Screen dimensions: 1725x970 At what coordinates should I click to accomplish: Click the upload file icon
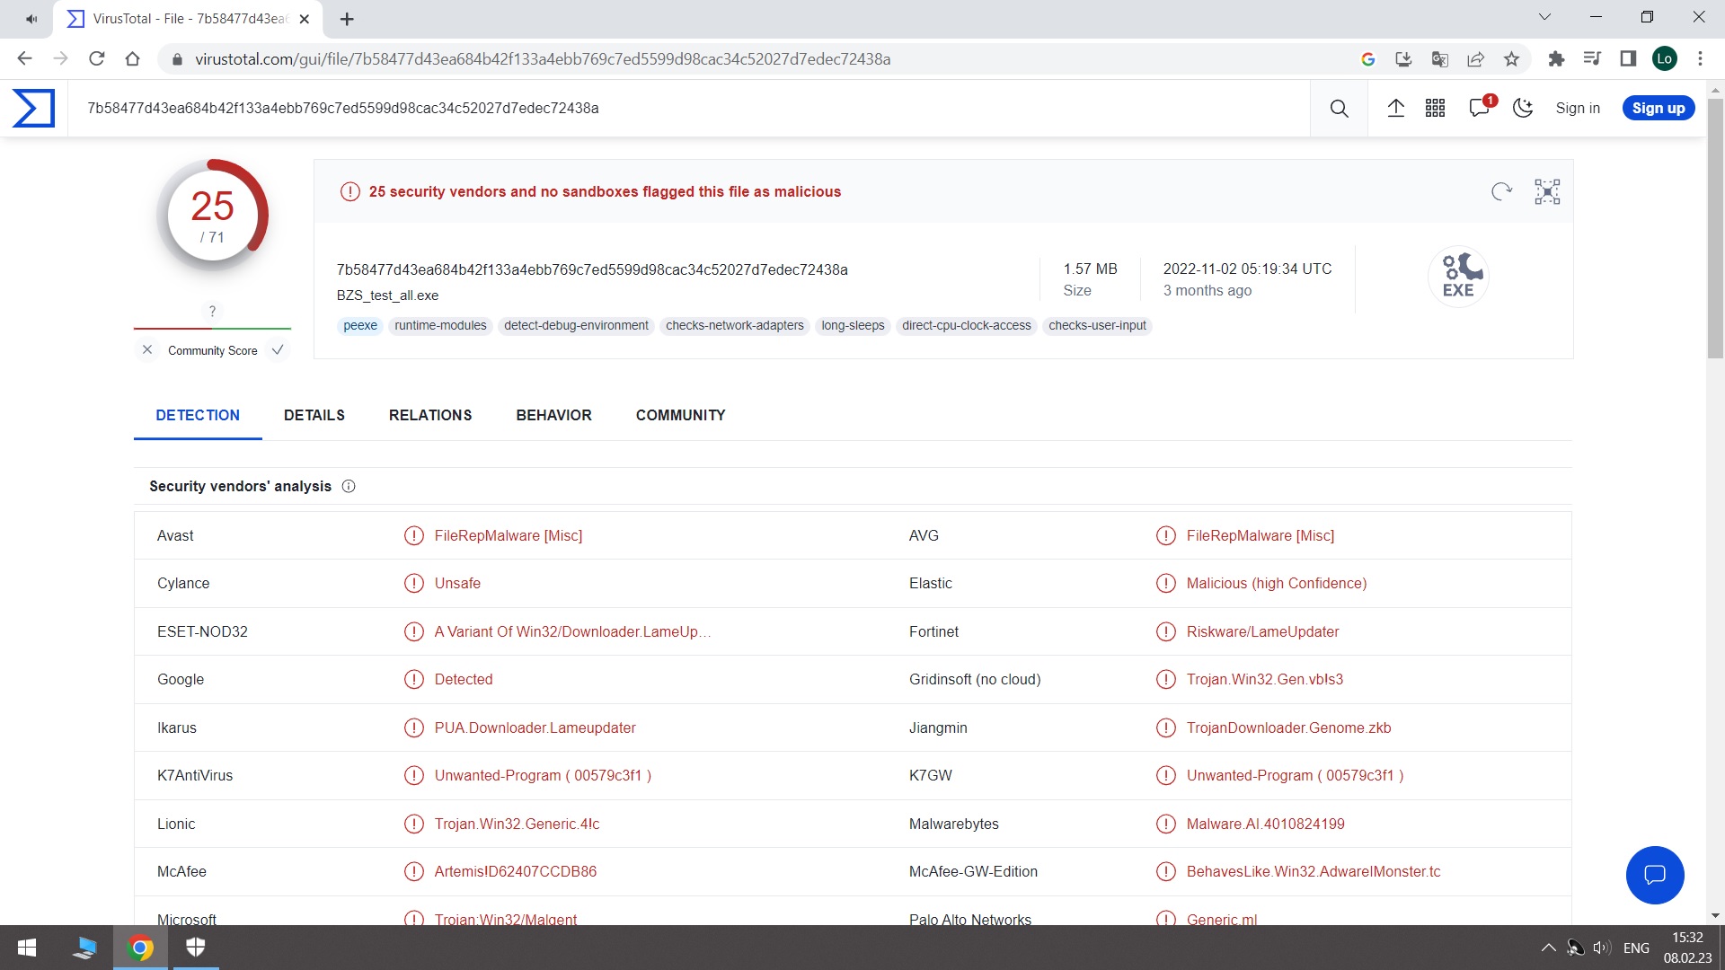point(1395,108)
